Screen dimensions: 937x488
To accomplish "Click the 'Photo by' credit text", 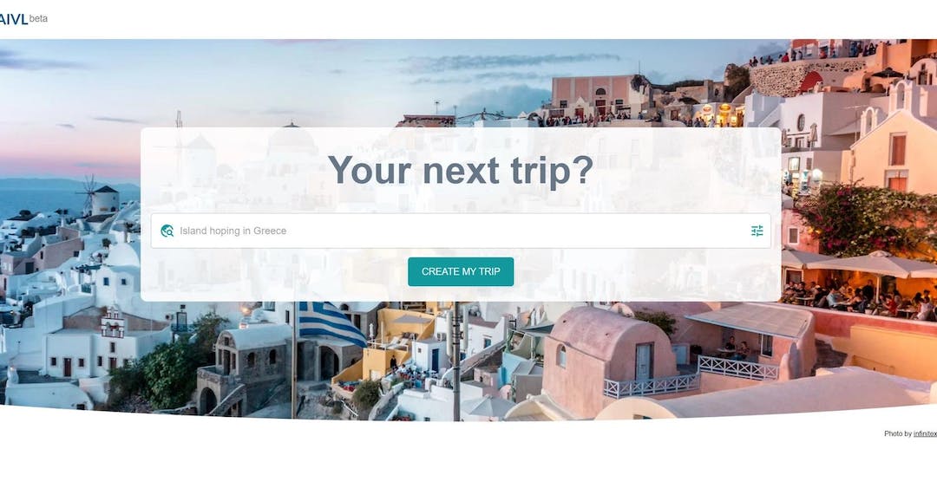I will click(898, 433).
